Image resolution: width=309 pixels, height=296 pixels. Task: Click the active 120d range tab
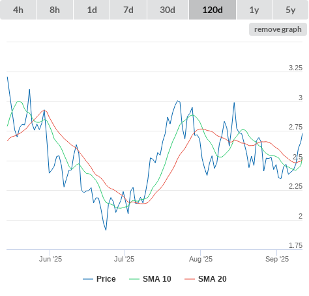213,10
